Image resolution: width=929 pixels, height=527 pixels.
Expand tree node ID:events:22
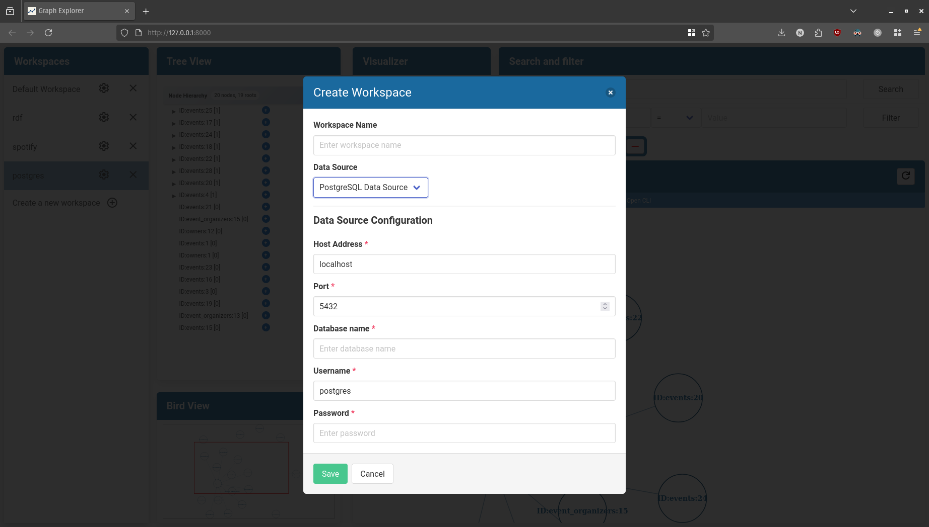point(174,159)
